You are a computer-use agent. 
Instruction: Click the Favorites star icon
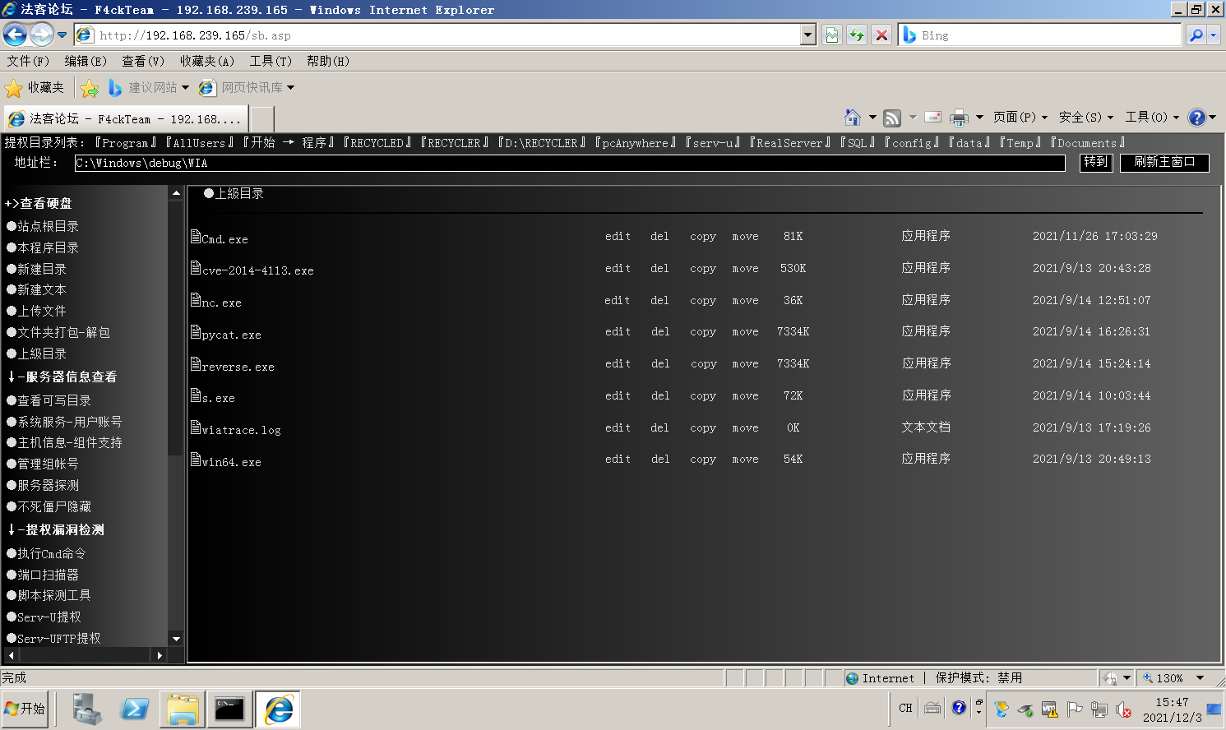pyautogui.click(x=14, y=88)
